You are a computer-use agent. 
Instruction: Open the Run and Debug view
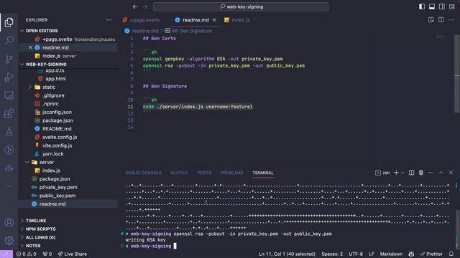[9, 77]
